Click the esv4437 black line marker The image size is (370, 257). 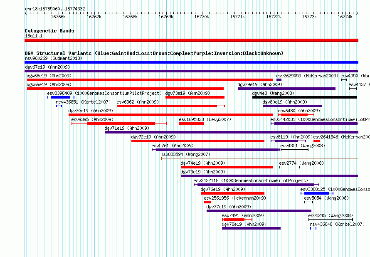(x=353, y=89)
